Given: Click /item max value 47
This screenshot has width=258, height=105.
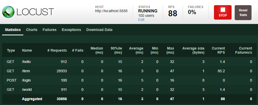Looking at the screenshot, I should (172, 71).
